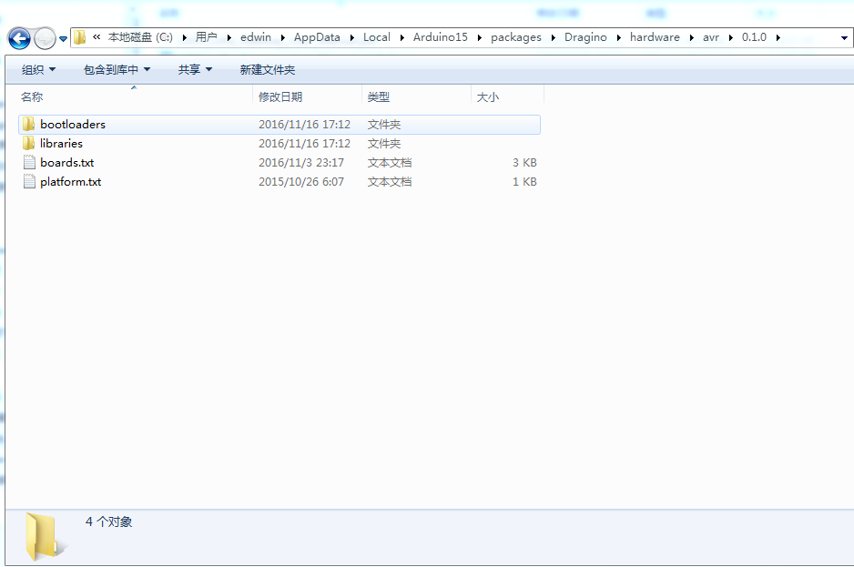Expand arrow after Arduino15 breadcrumb
The height and width of the screenshot is (567, 854).
(x=479, y=37)
